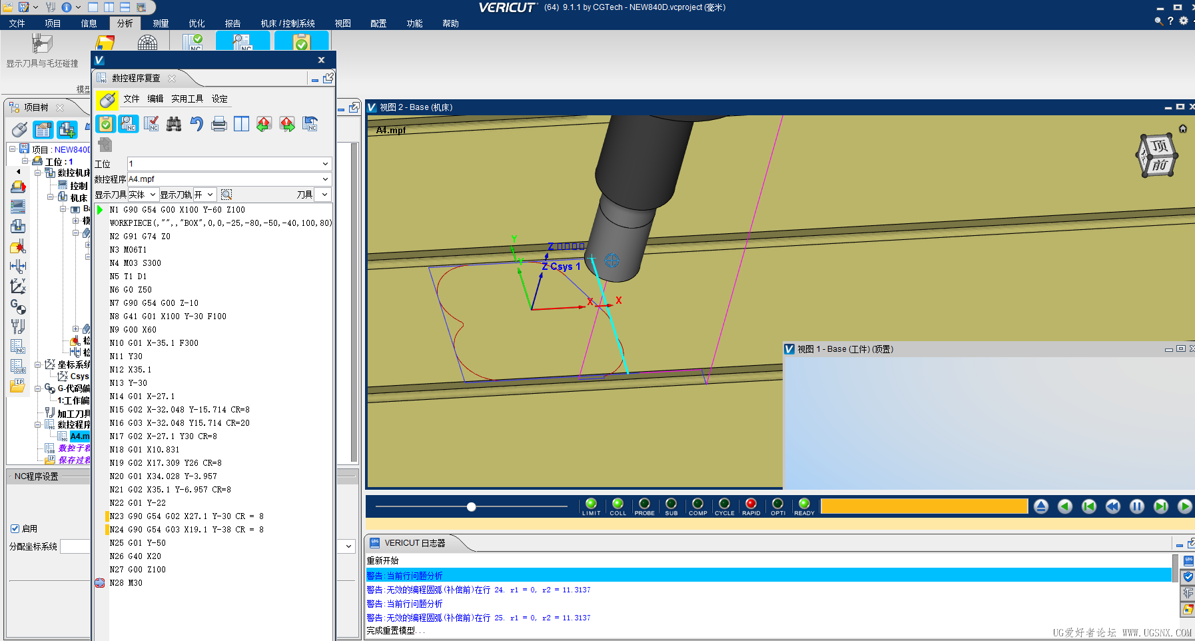The height and width of the screenshot is (641, 1195).
Task: Click the NC checklist verify icon
Action: 151,124
